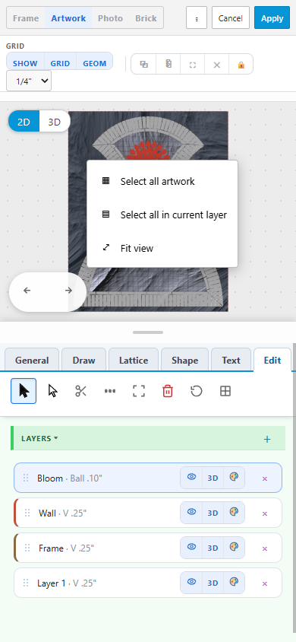The image size is (296, 642).
Task: Click the Layer 1 drag handle
Action: coord(26,583)
